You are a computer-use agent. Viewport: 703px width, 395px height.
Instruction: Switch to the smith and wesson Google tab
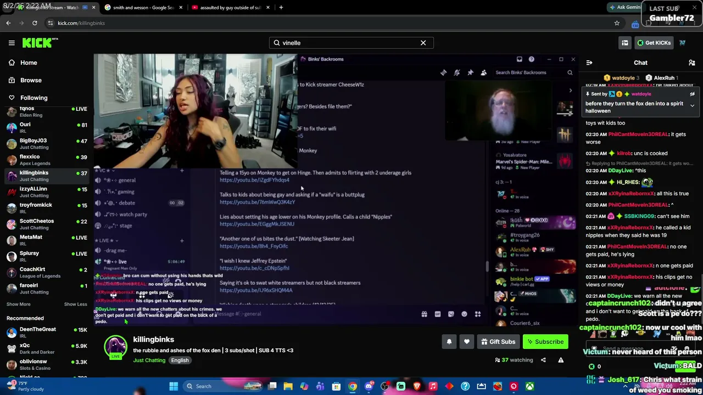click(x=143, y=8)
